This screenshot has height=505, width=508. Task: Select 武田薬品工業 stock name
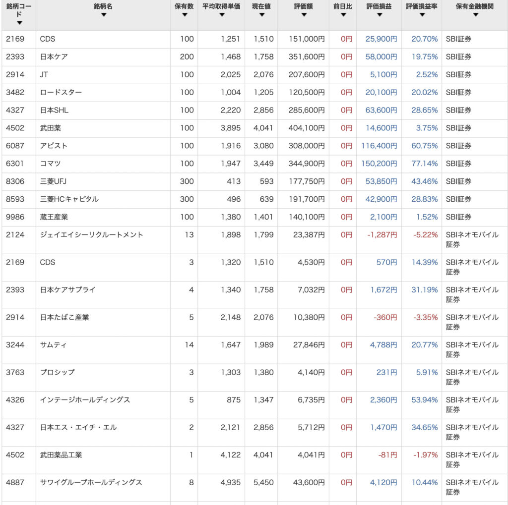(61, 455)
